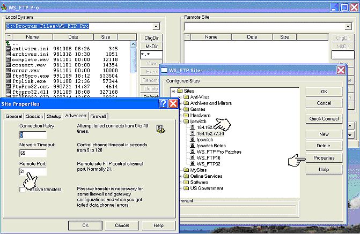Select the Archives and Mirrors folder icon
Viewport: 360px width, 234px height.
pos(186,103)
